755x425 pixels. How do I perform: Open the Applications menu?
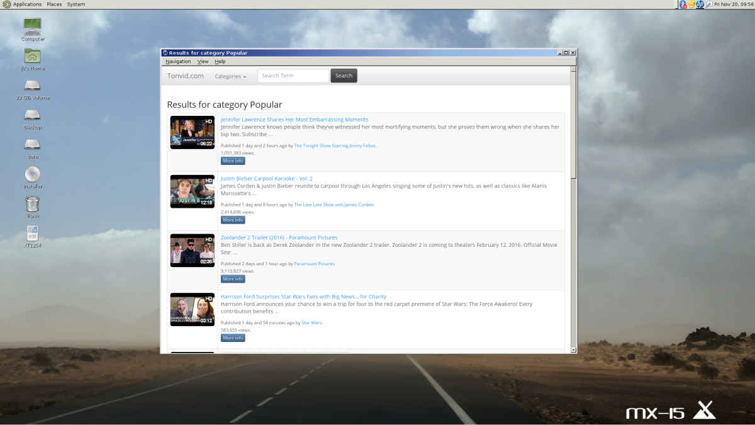(27, 4)
